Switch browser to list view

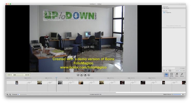click(x=174, y=71)
